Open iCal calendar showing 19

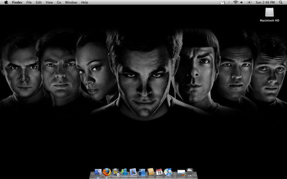[159, 172]
